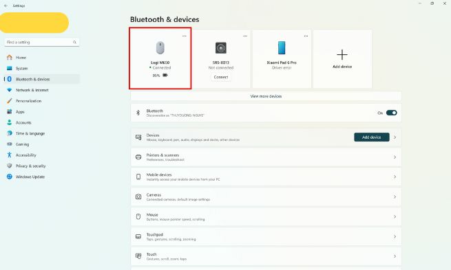Click the Touch row hand icon
This screenshot has height=270, width=451.
pos(138,256)
